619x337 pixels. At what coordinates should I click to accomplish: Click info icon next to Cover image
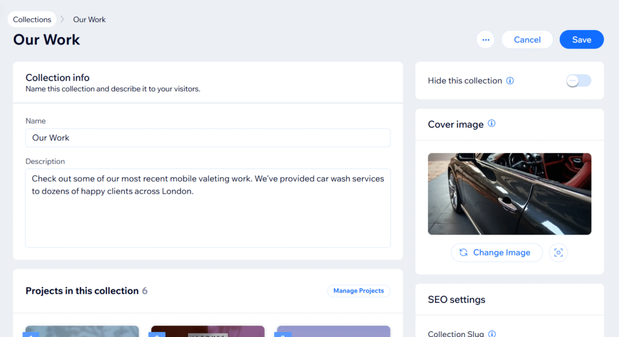point(491,124)
